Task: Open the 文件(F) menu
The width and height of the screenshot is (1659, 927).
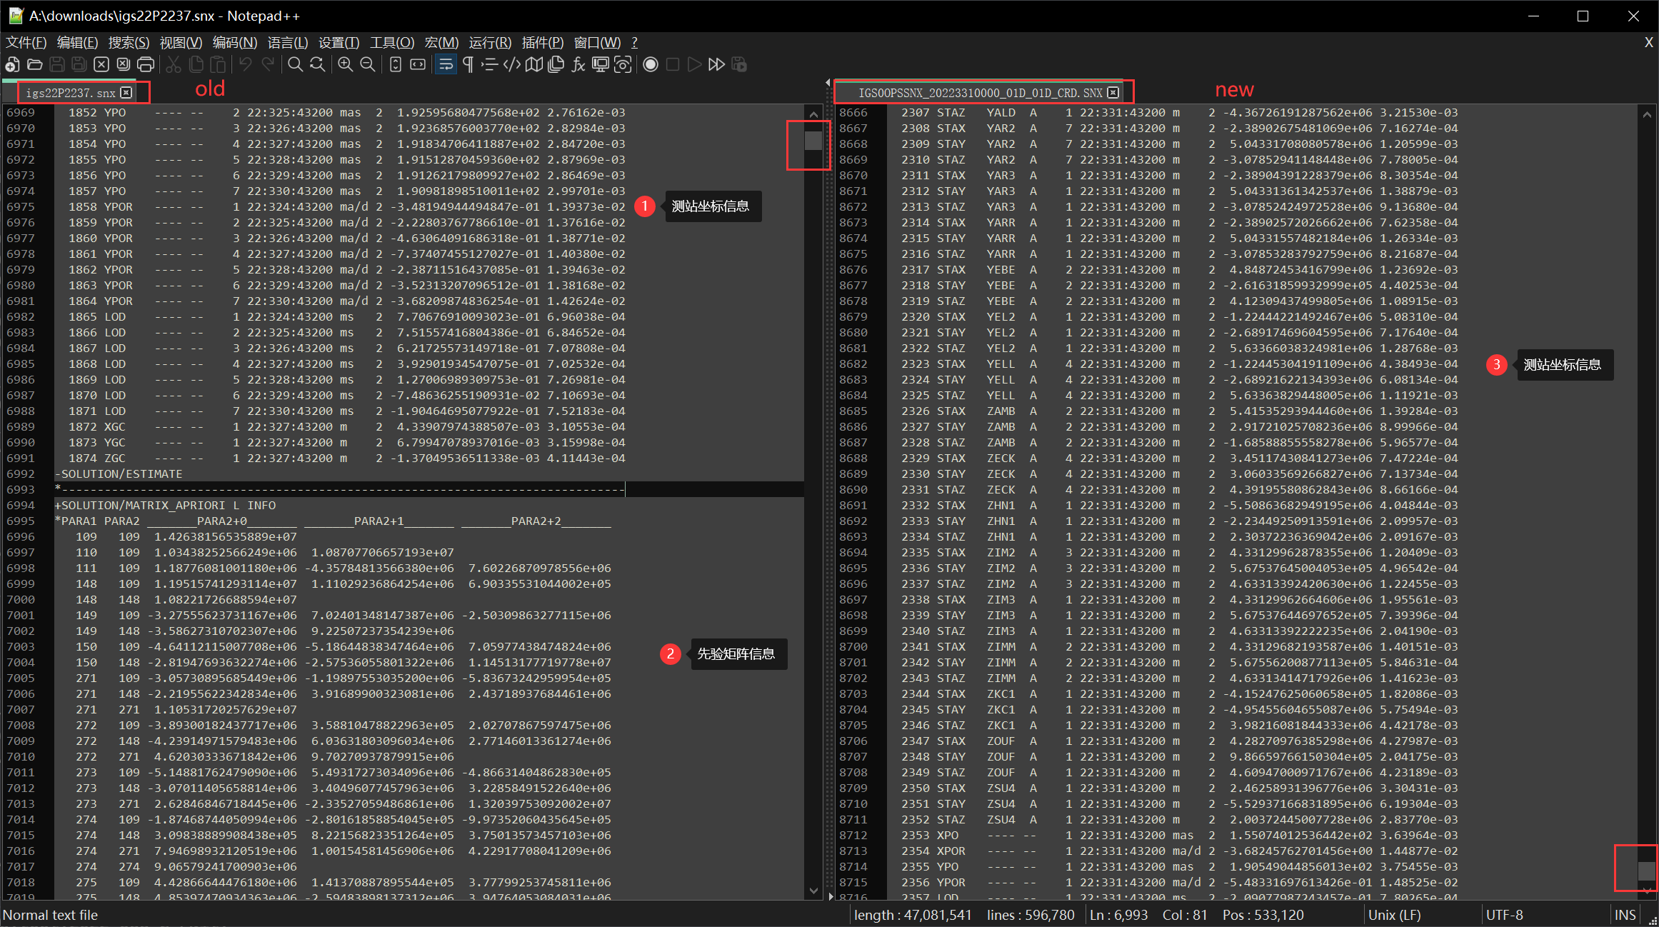Action: point(26,43)
